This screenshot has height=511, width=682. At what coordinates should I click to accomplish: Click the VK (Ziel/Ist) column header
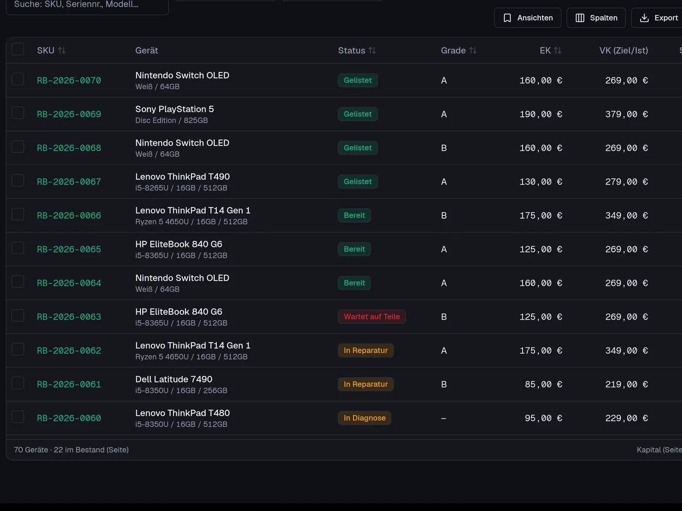[x=624, y=50]
